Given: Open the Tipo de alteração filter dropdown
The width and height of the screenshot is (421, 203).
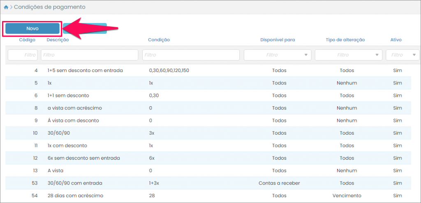Looking at the screenshot, I should [348, 55].
